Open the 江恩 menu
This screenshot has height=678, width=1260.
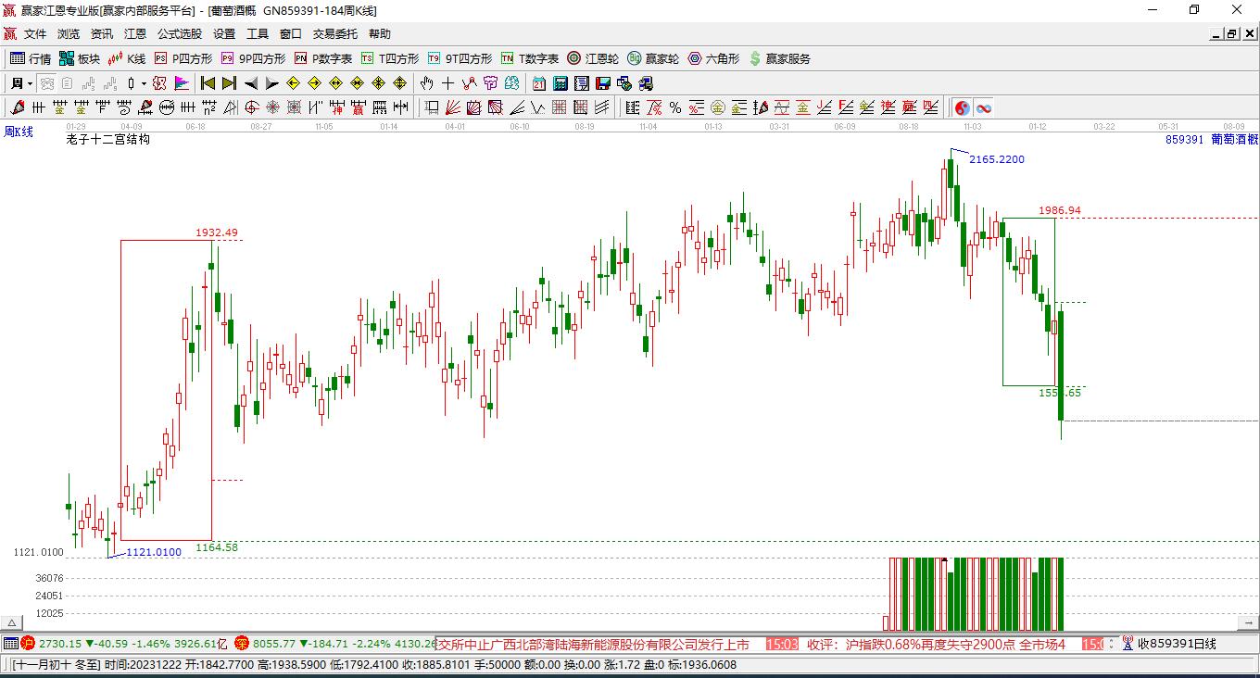click(x=135, y=34)
